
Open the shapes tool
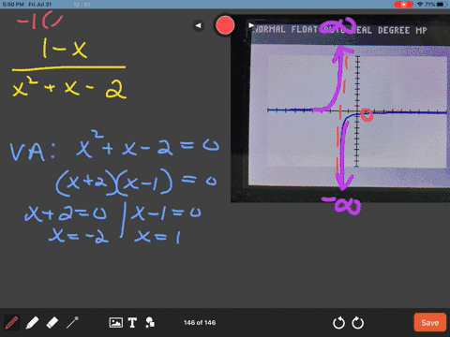pos(150,322)
